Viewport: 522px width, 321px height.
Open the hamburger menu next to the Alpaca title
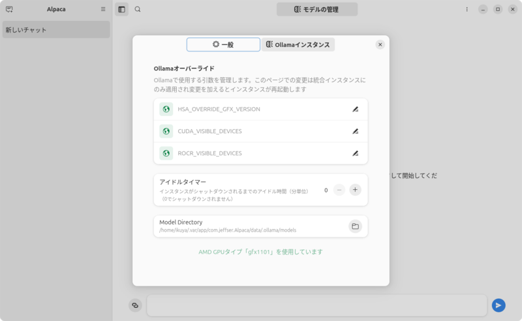tap(103, 10)
